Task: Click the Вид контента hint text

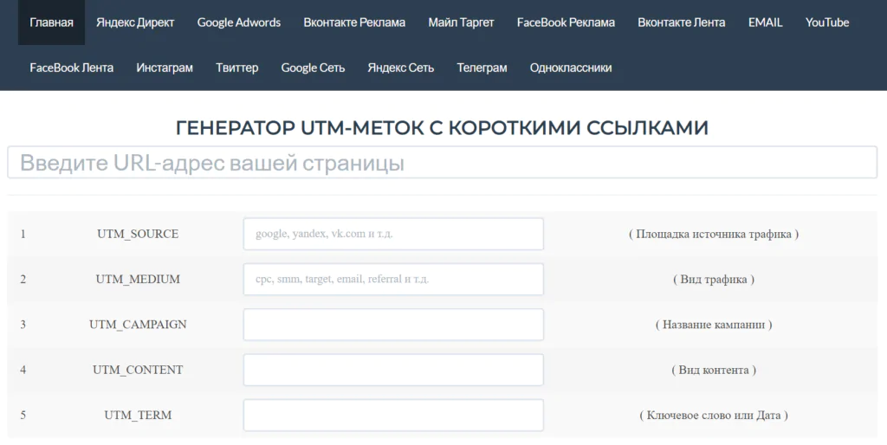Action: pyautogui.click(x=714, y=370)
